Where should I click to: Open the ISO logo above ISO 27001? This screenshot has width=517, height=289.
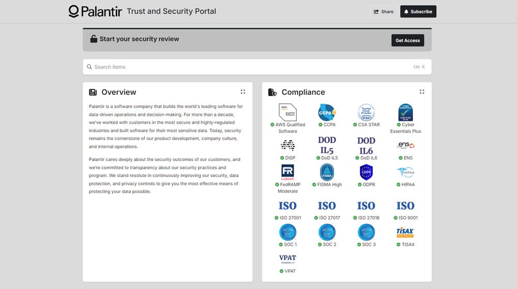point(287,206)
